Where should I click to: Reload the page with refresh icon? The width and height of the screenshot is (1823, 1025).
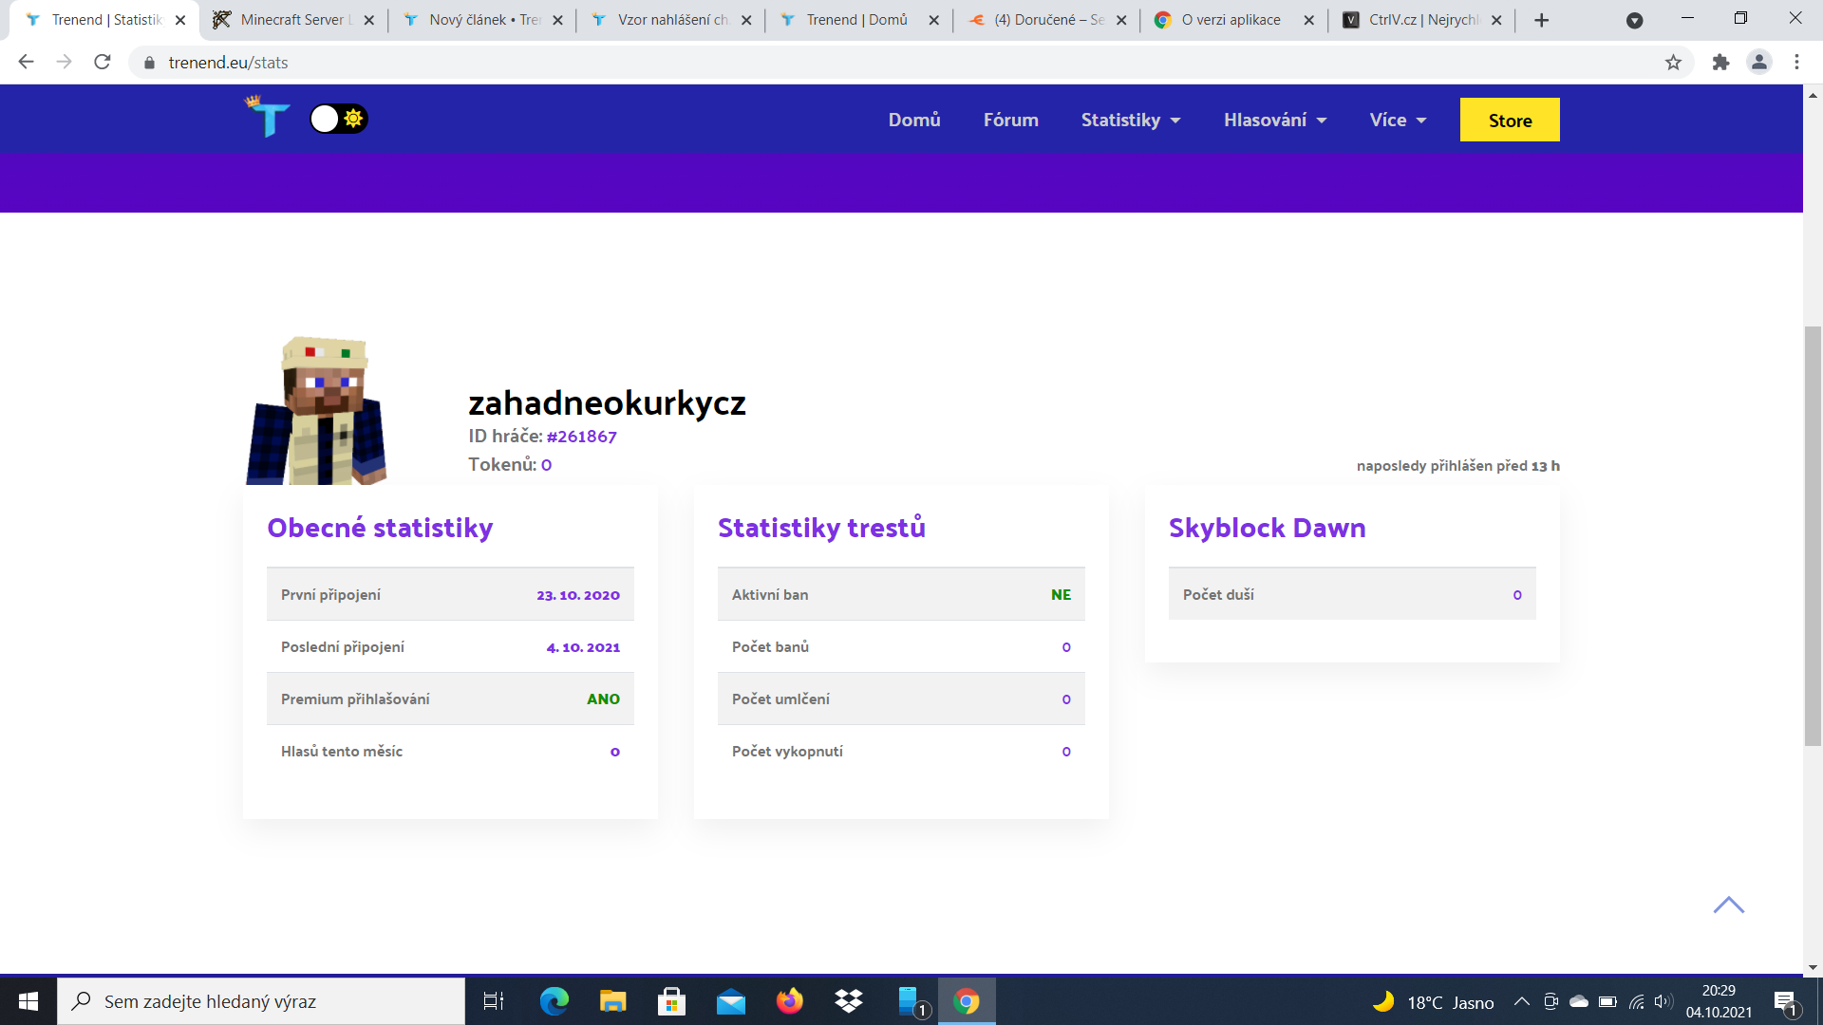tap(103, 63)
